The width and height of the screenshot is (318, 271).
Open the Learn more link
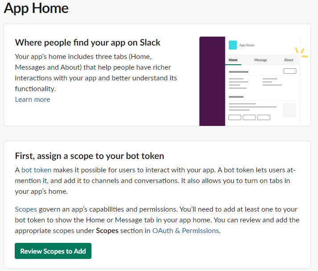33,100
